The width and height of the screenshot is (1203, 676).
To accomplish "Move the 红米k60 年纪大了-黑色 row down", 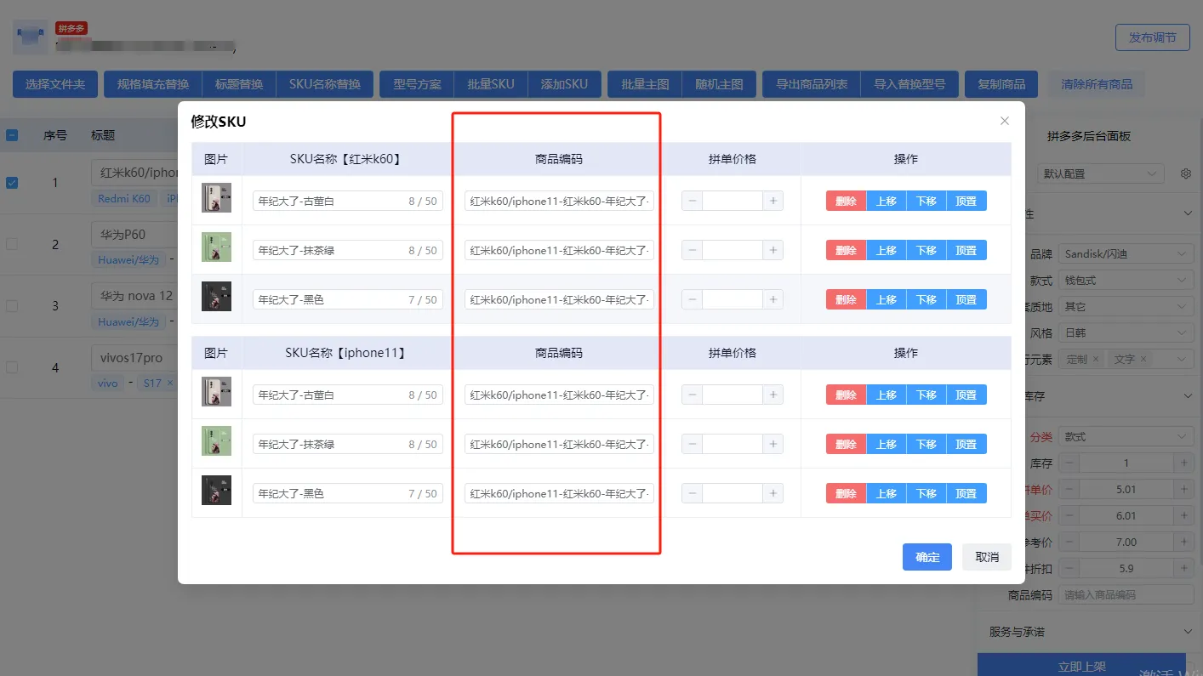I will (x=926, y=299).
